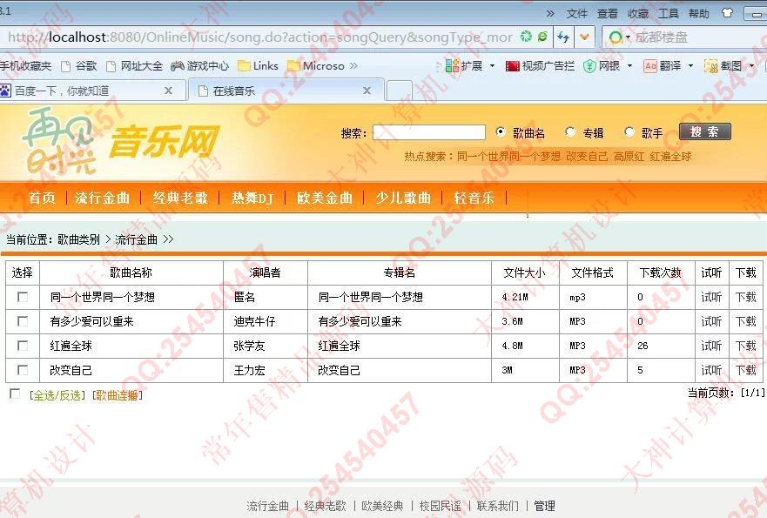Open the 截图 dropdown arrow
Screen dimensions: 767x518
752,66
